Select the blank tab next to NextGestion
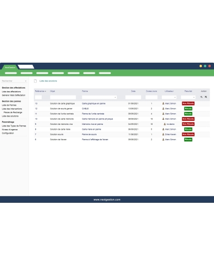 [x=26, y=67]
